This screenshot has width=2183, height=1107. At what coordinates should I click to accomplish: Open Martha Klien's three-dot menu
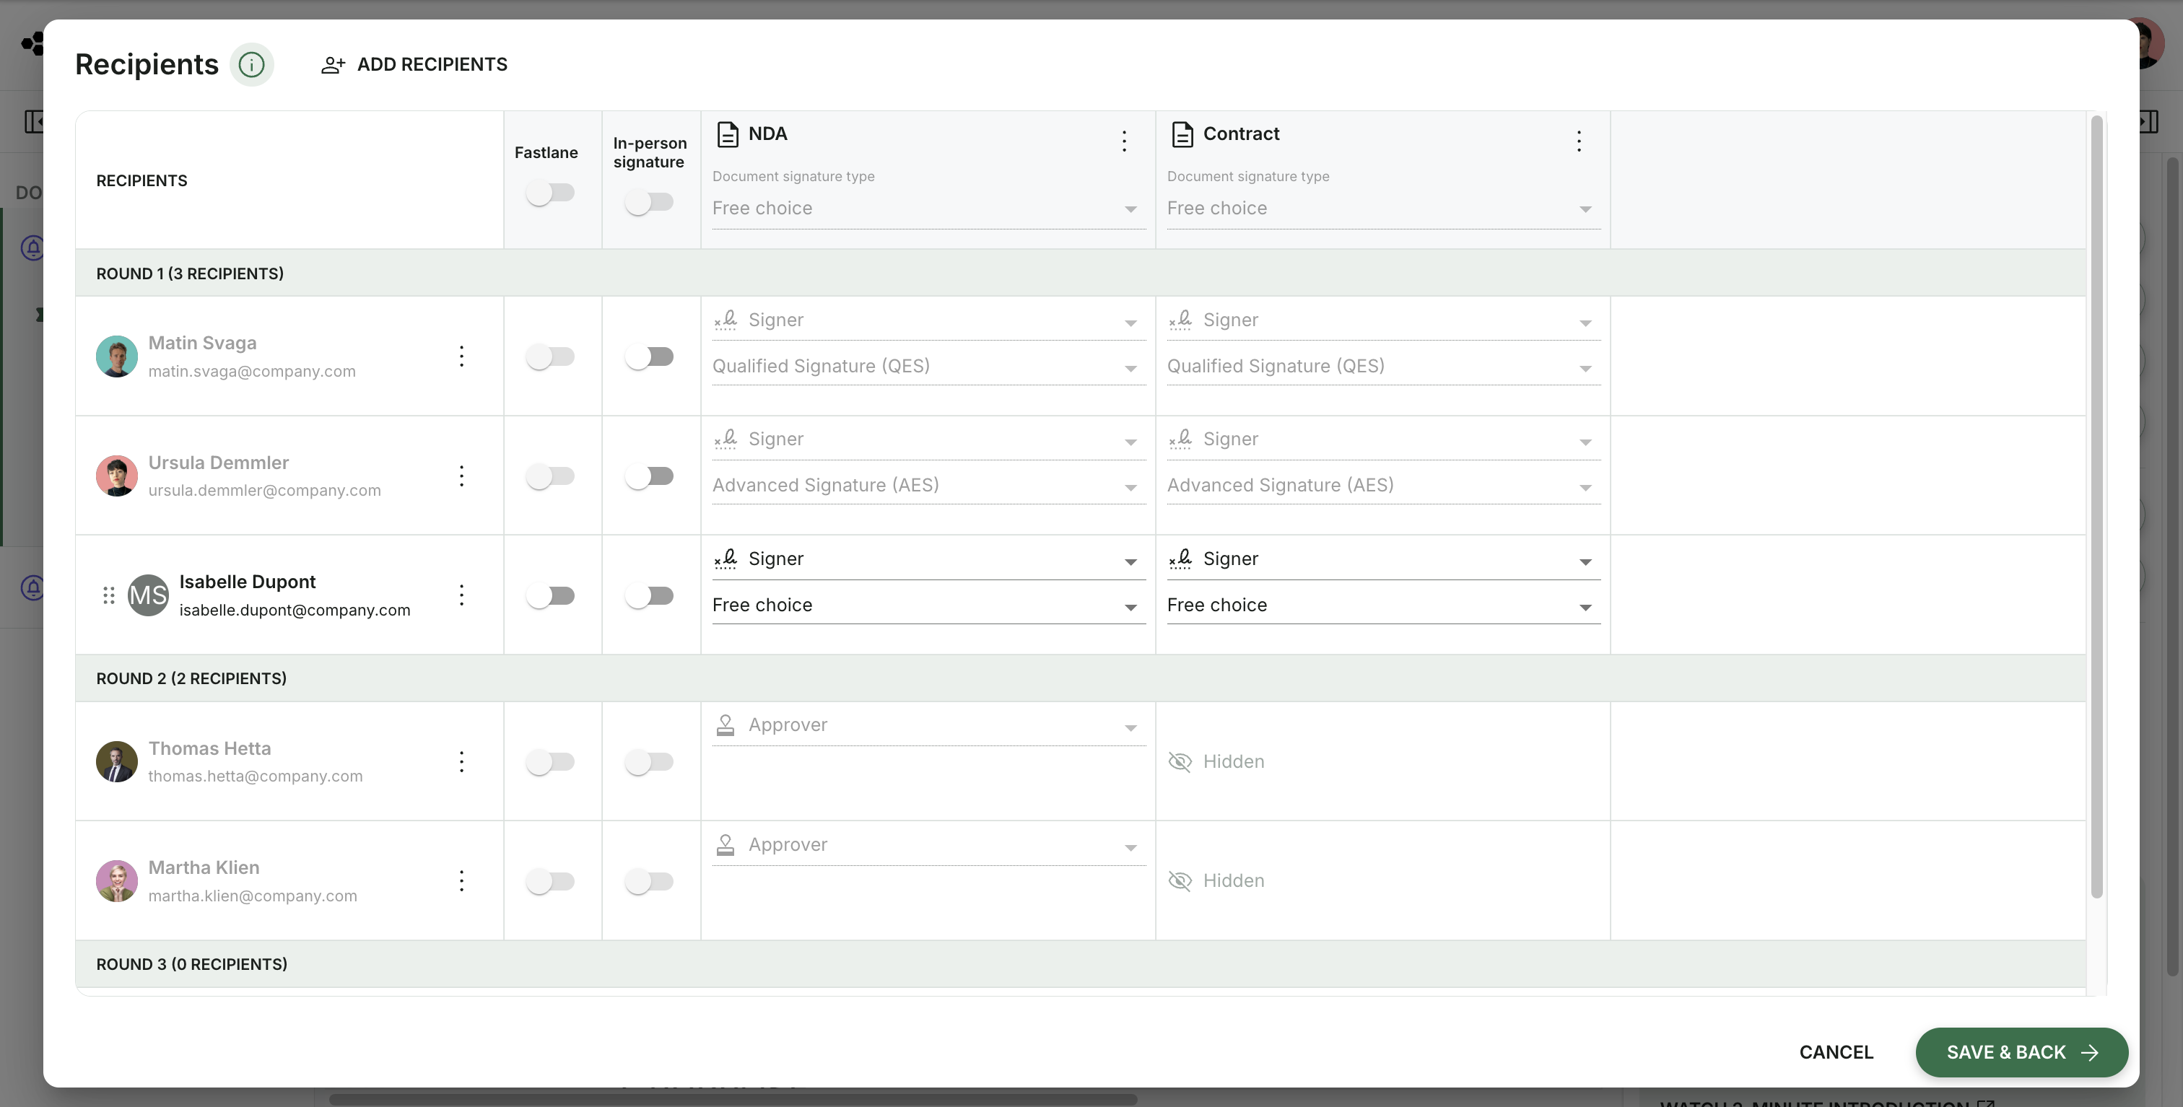pos(462,881)
